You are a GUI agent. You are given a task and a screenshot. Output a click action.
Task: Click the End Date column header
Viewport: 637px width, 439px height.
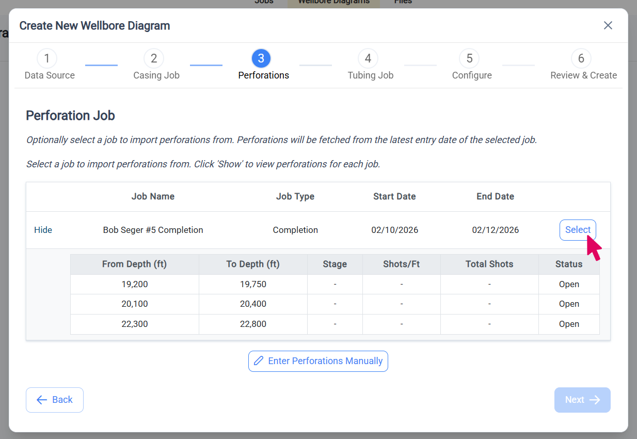(496, 196)
